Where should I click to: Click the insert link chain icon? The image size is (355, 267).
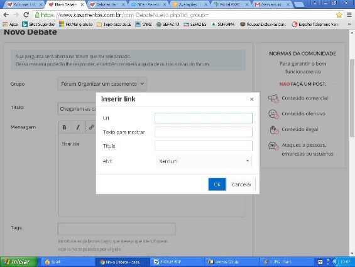pyautogui.click(x=91, y=127)
